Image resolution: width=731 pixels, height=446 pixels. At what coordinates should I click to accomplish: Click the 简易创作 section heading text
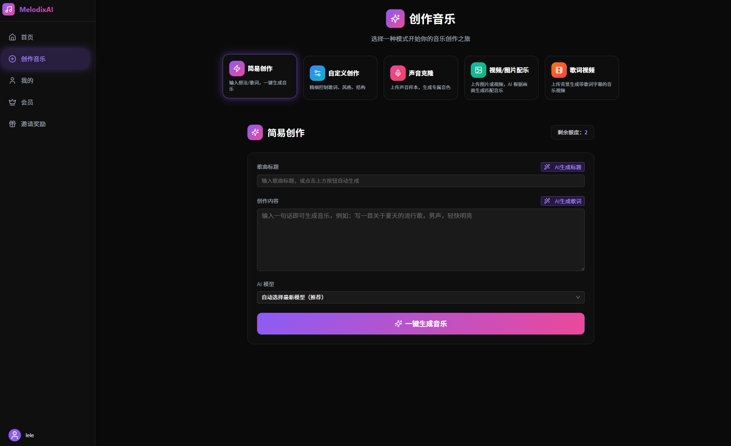coord(286,133)
